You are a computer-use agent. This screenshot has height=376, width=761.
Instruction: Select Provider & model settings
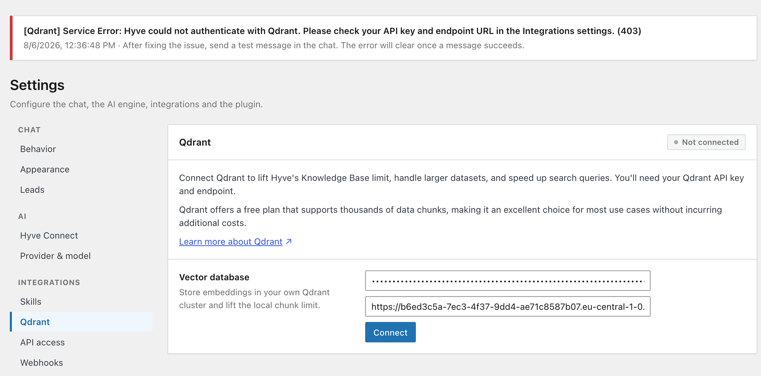(55, 256)
